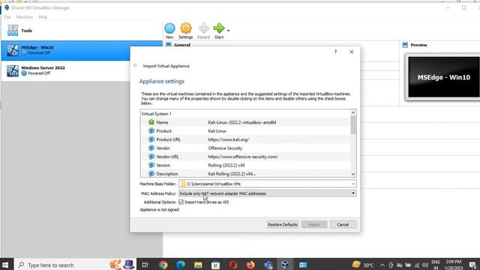The height and width of the screenshot is (270, 480).
Task: Select the MSEdge - Win10 virtual machine
Action: (x=81, y=50)
